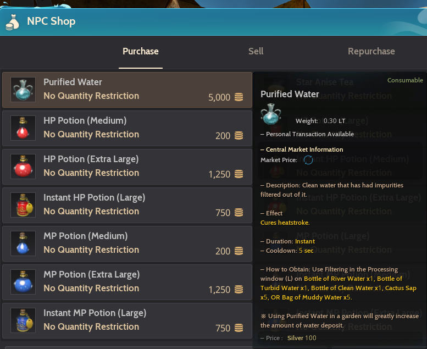Click the NPC Shop money bag icon
The image size is (427, 349).
[x=13, y=23]
